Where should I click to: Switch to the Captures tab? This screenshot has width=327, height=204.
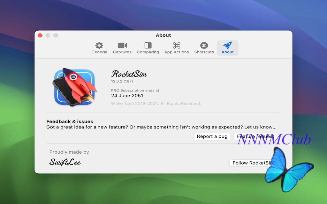[122, 48]
